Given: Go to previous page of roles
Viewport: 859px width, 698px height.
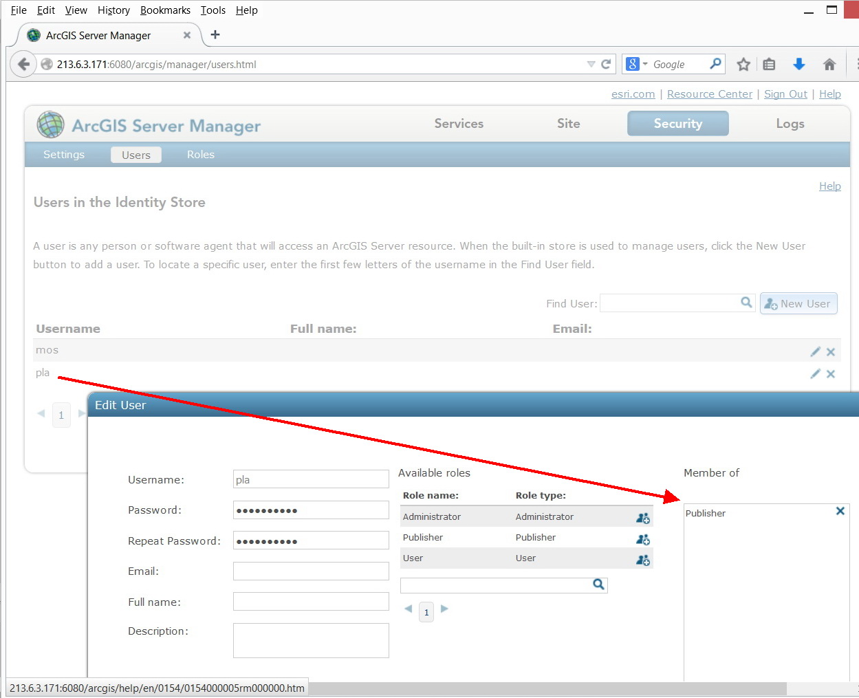Looking at the screenshot, I should (x=409, y=609).
